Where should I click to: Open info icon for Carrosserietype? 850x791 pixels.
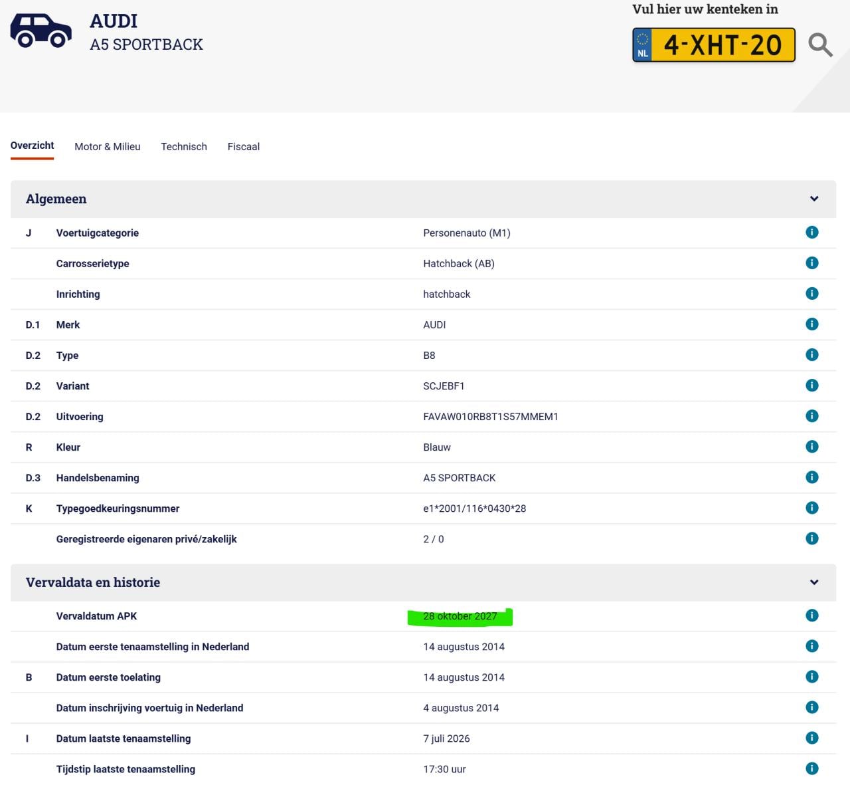[811, 263]
